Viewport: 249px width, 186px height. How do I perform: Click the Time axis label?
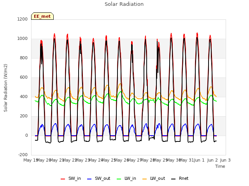(x=220, y=166)
